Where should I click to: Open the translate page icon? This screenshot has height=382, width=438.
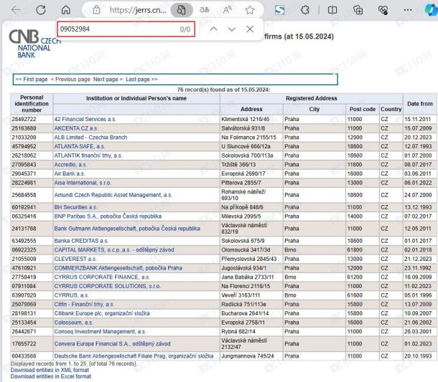coord(205,10)
